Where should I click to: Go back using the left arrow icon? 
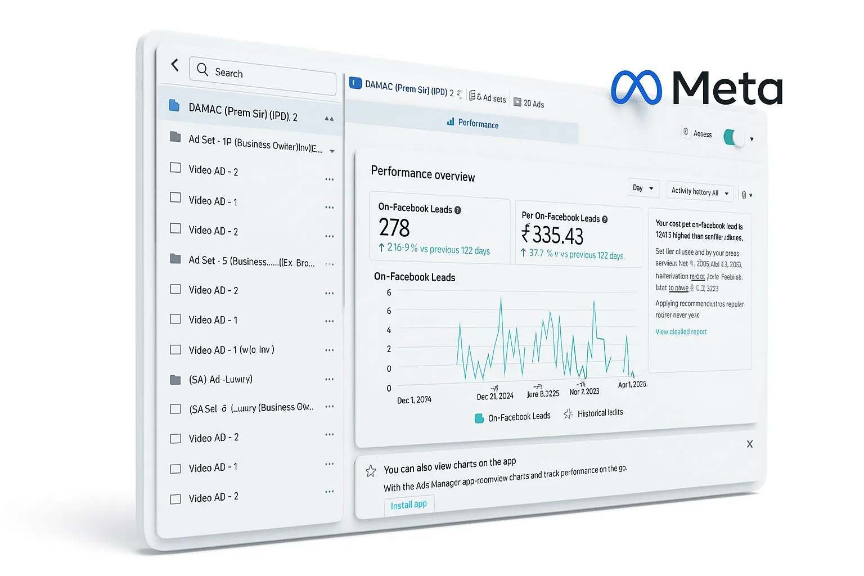click(175, 65)
